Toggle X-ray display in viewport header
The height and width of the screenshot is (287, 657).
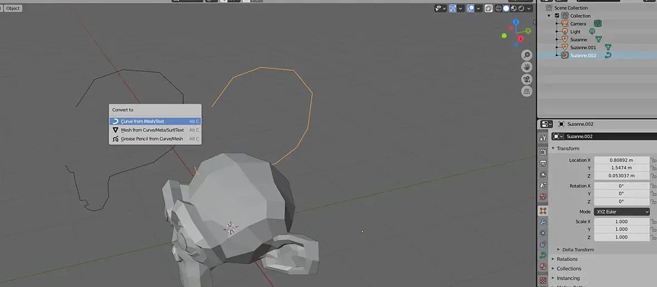[x=488, y=8]
